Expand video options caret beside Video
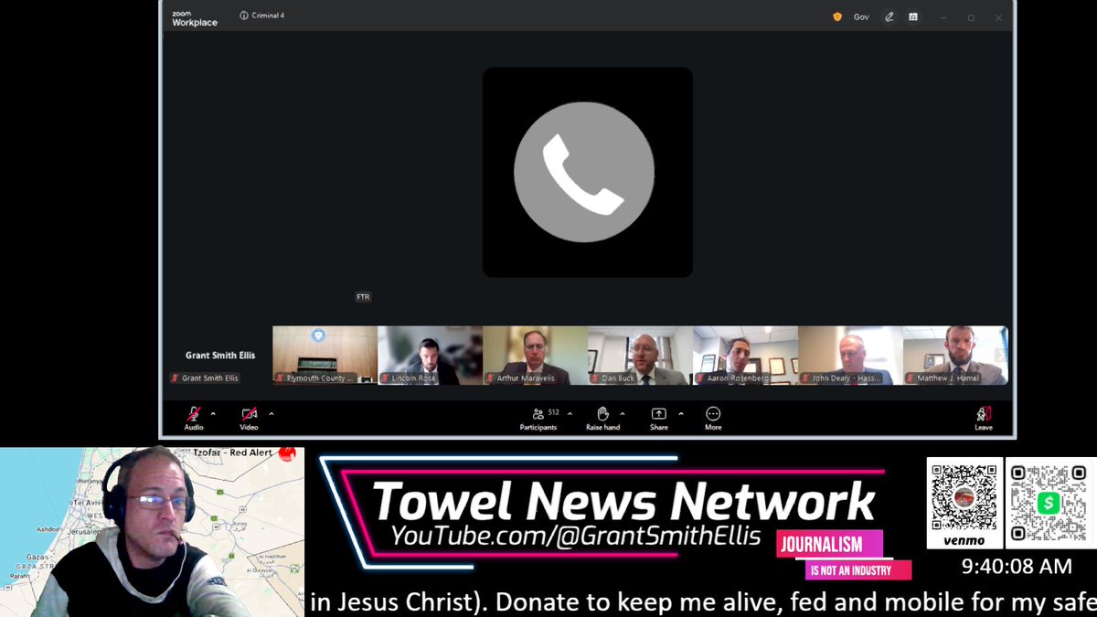1097x617 pixels. tap(272, 413)
